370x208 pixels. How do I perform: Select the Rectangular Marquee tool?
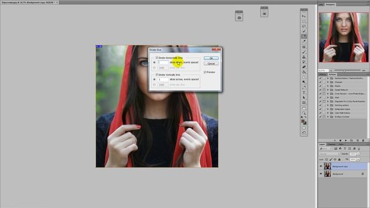[x=304, y=21]
